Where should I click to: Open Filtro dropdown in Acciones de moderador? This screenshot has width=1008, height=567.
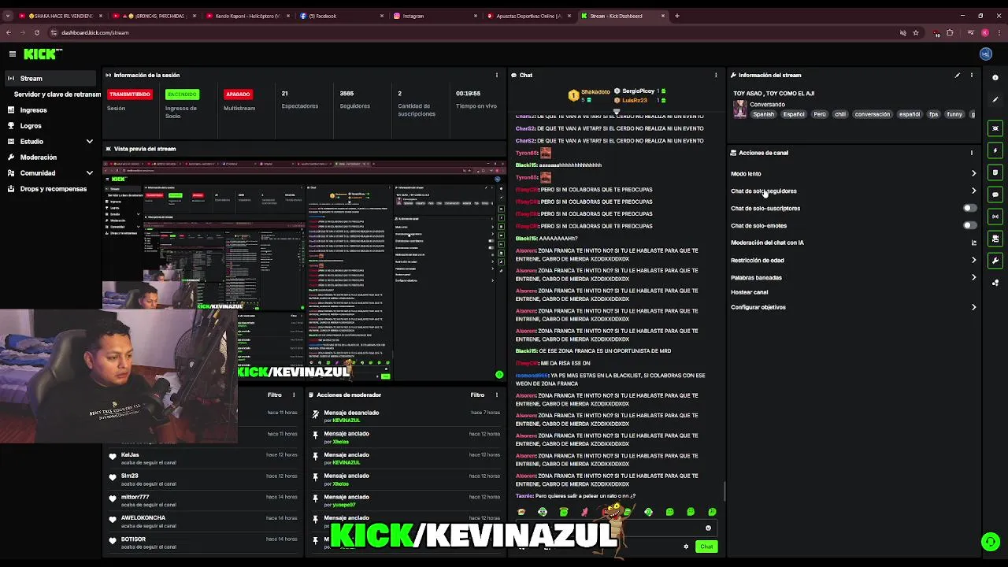click(x=477, y=395)
